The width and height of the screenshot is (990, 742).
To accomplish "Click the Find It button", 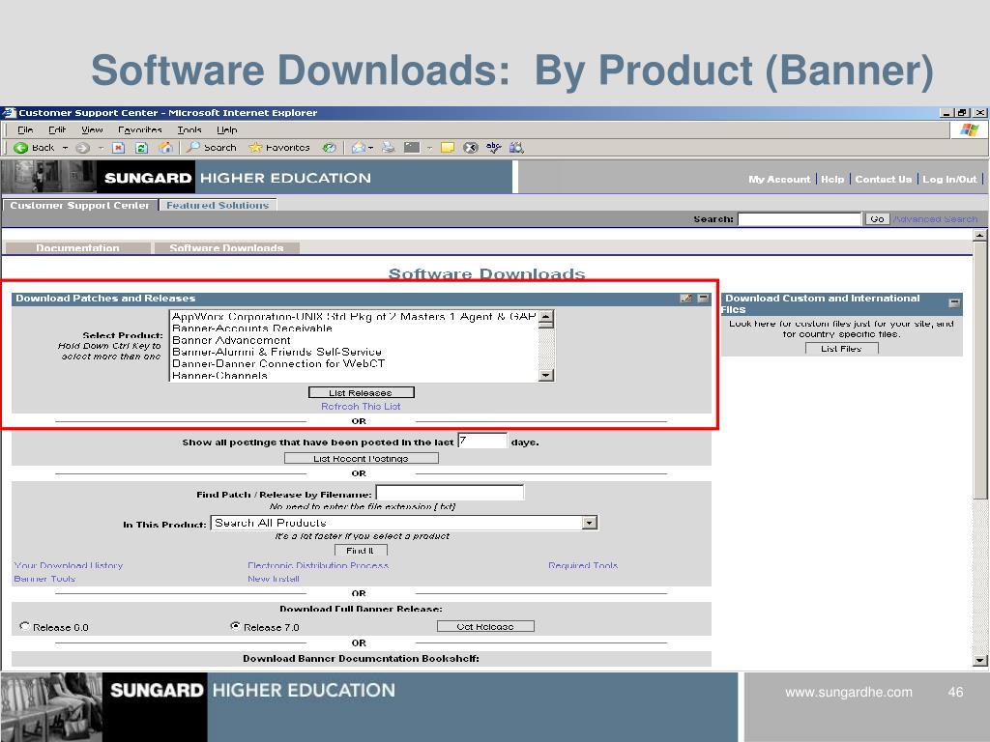I will [x=361, y=550].
